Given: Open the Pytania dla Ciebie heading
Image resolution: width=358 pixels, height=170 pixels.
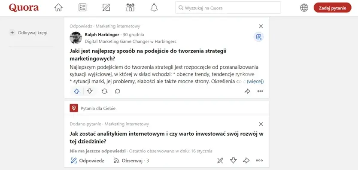Looking at the screenshot, I should click(x=98, y=108).
